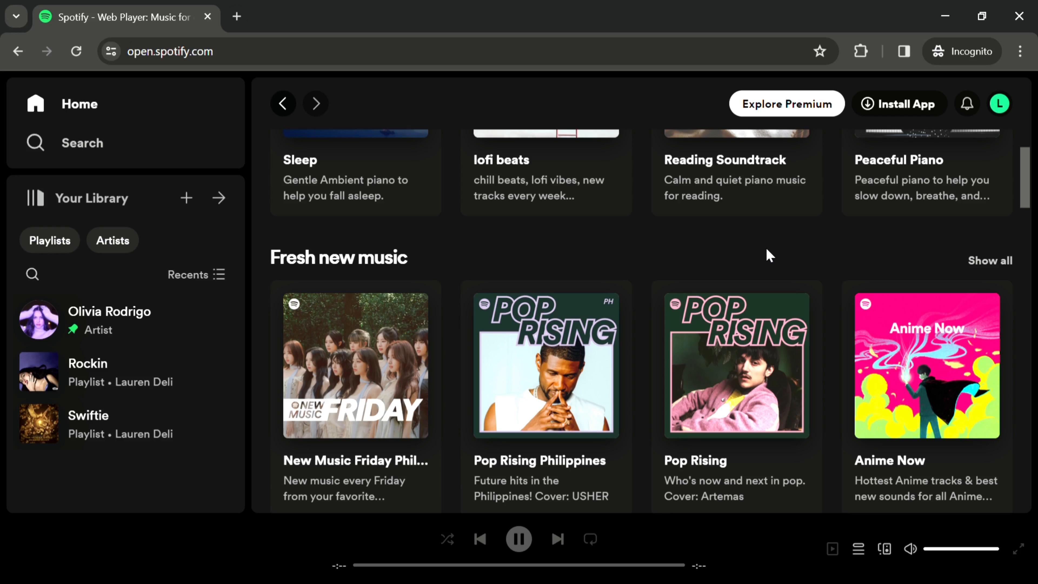Drag the playback progress slider

pos(519,566)
